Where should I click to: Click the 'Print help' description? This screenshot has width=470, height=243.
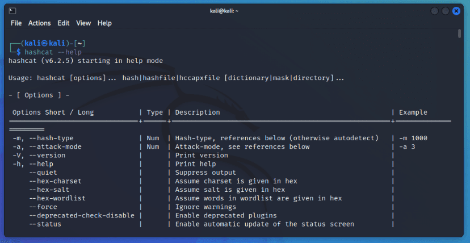[x=195, y=164]
